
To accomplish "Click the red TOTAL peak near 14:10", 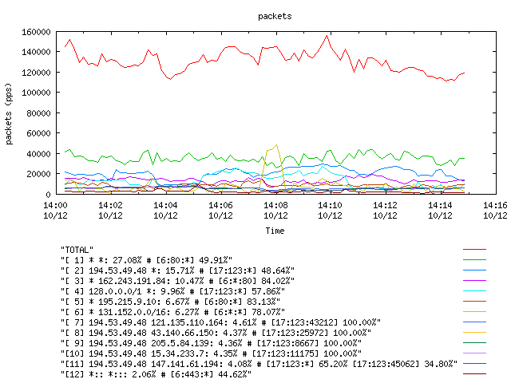I will coord(327,36).
